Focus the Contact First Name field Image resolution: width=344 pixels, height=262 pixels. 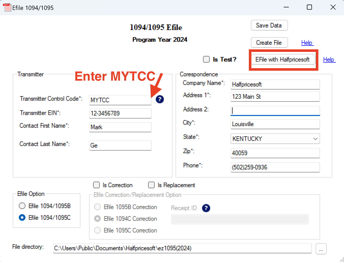(x=120, y=127)
